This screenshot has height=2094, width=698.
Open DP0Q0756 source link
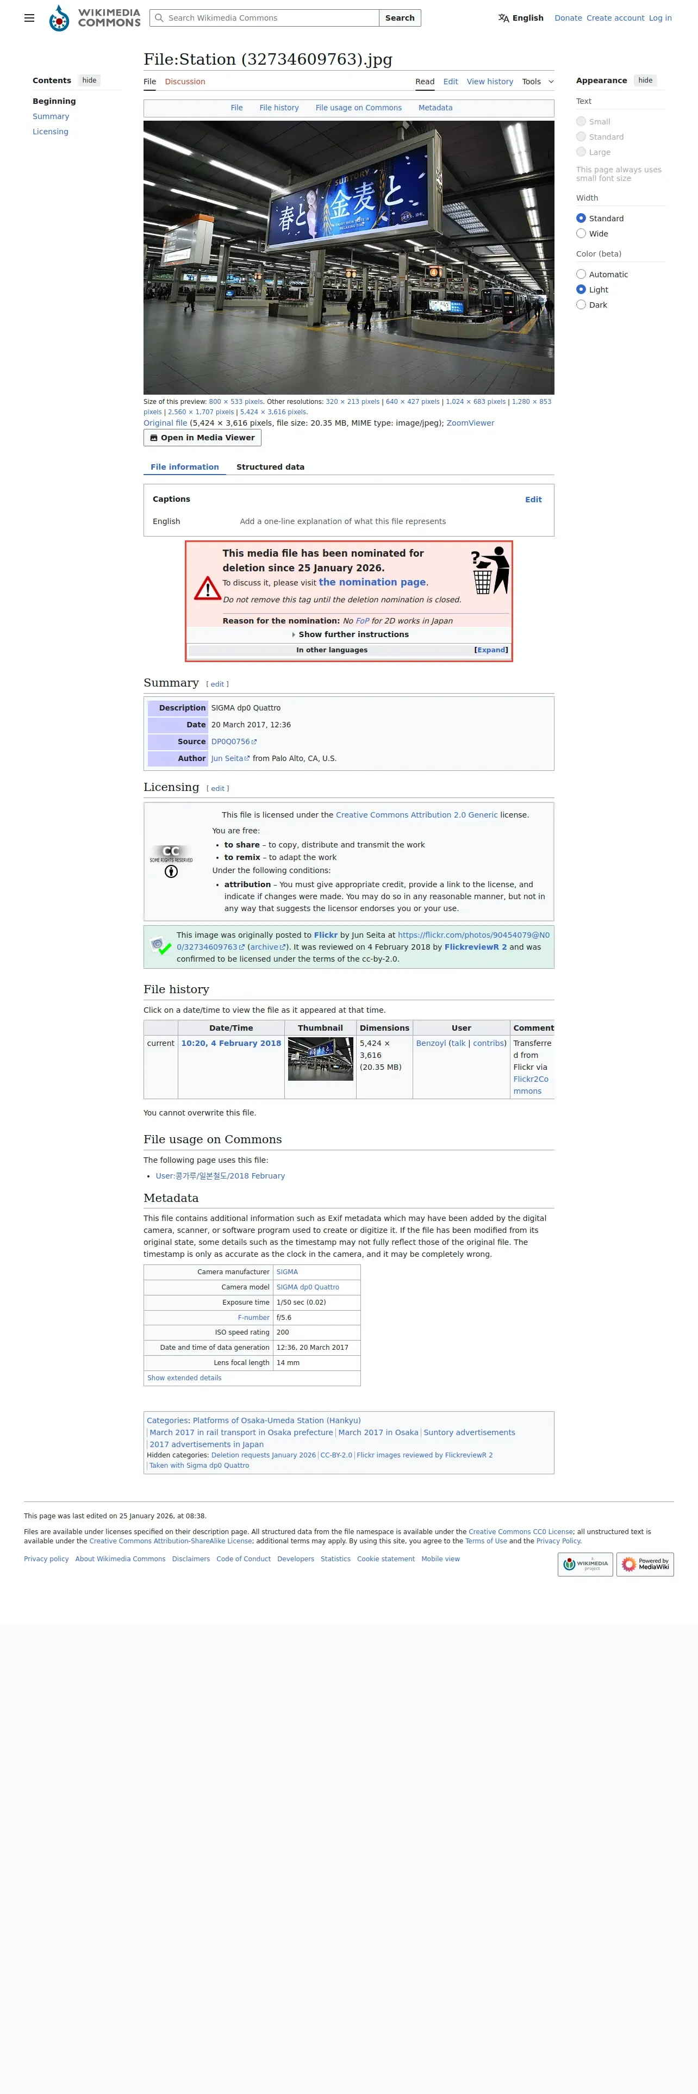[233, 741]
